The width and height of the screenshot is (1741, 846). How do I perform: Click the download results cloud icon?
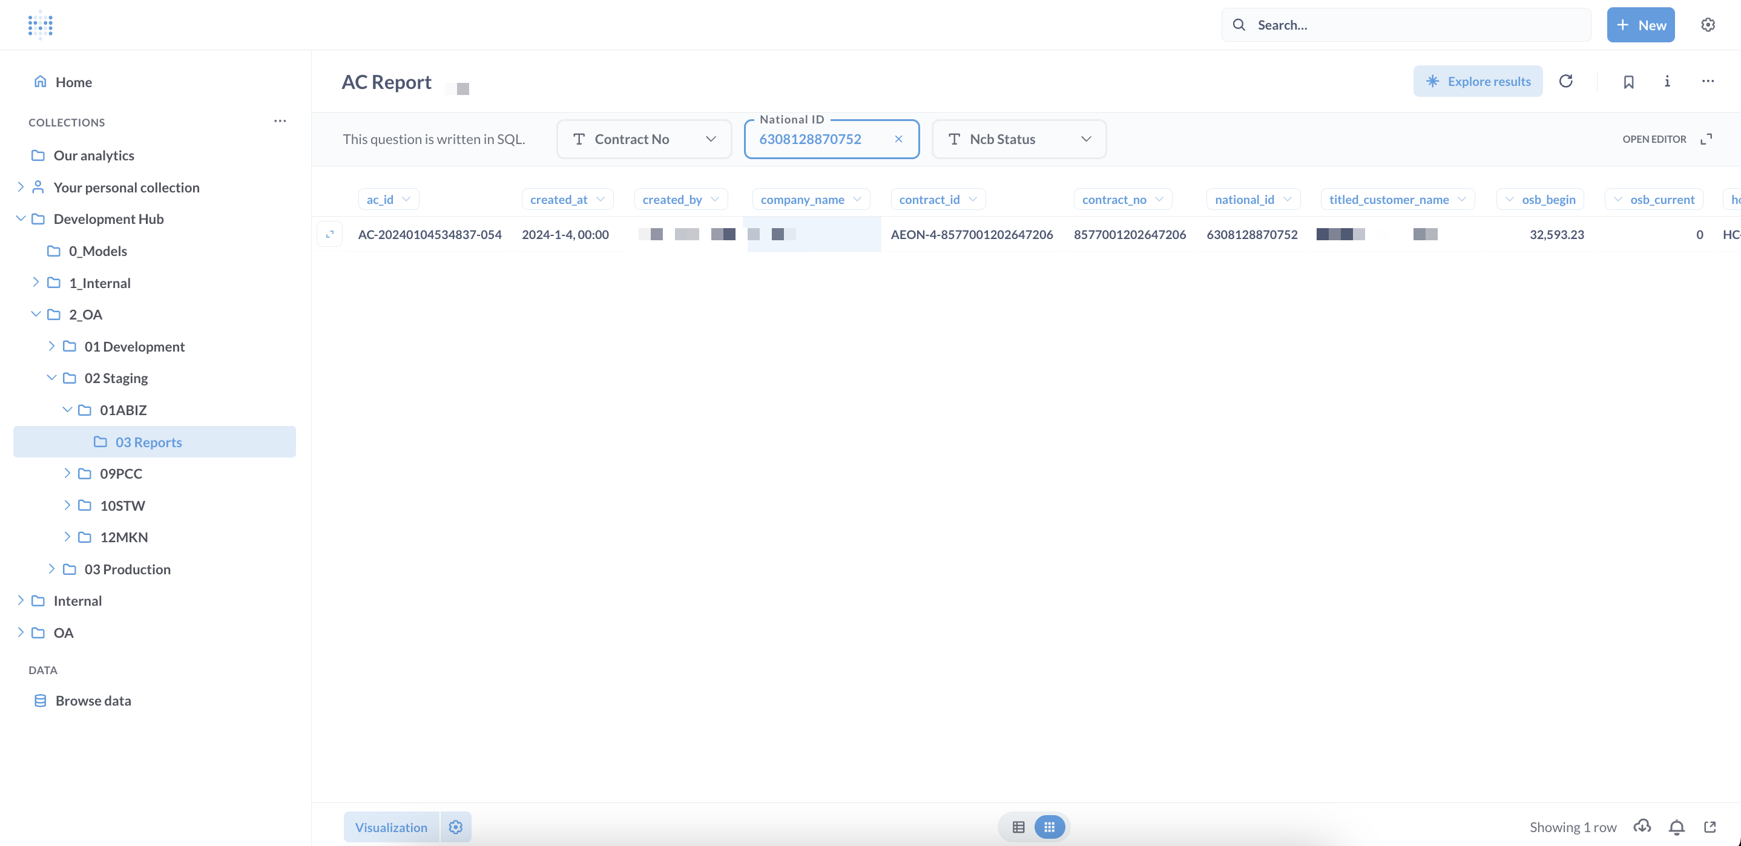pyautogui.click(x=1642, y=827)
